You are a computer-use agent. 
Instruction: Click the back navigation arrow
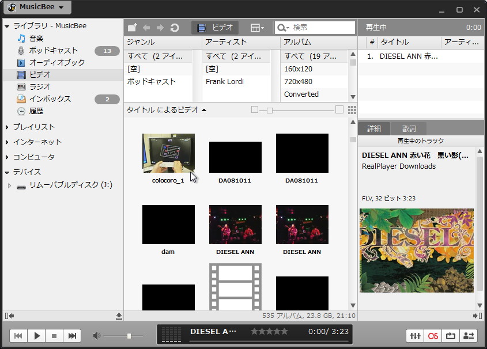(146, 26)
